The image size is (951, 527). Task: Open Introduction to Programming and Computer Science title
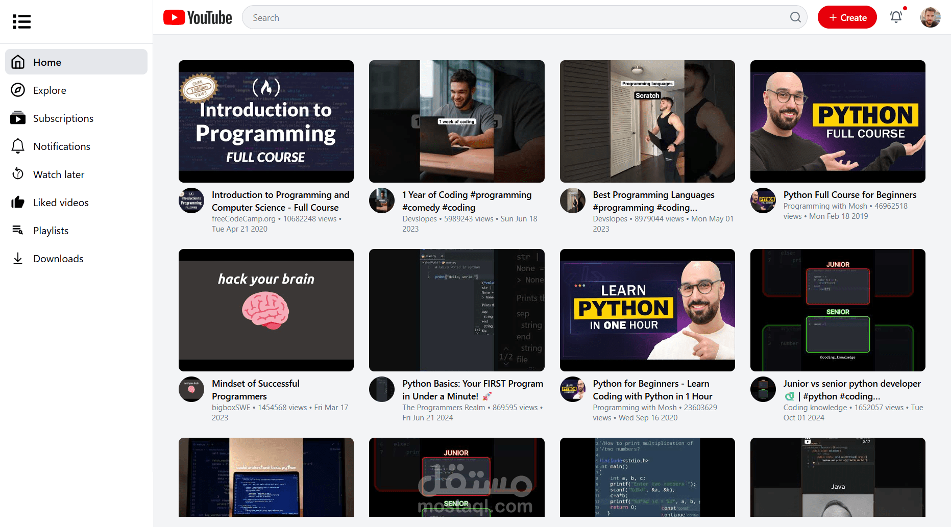coord(281,201)
